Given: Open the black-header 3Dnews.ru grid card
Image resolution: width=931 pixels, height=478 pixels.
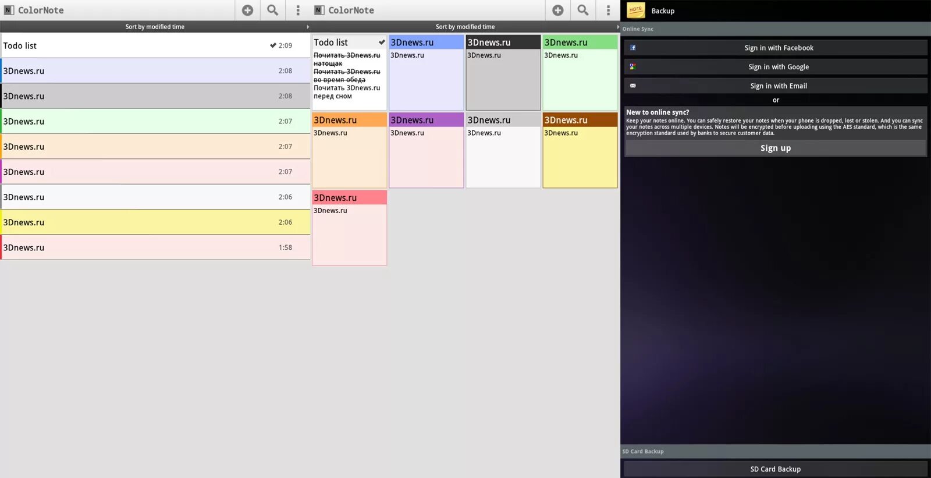Looking at the screenshot, I should pos(503,72).
